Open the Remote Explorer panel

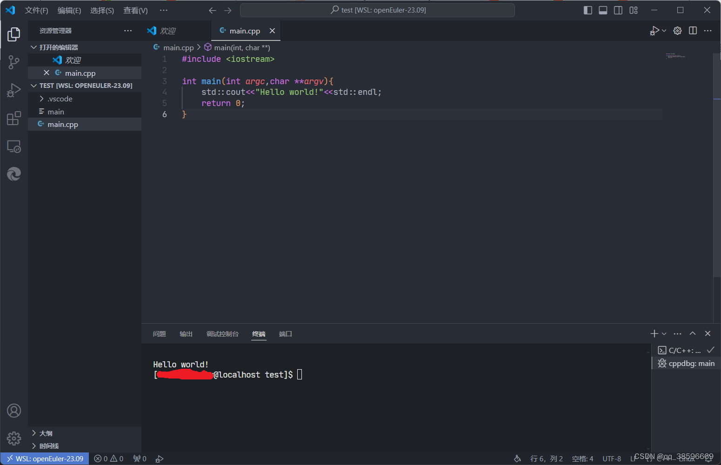tap(13, 146)
